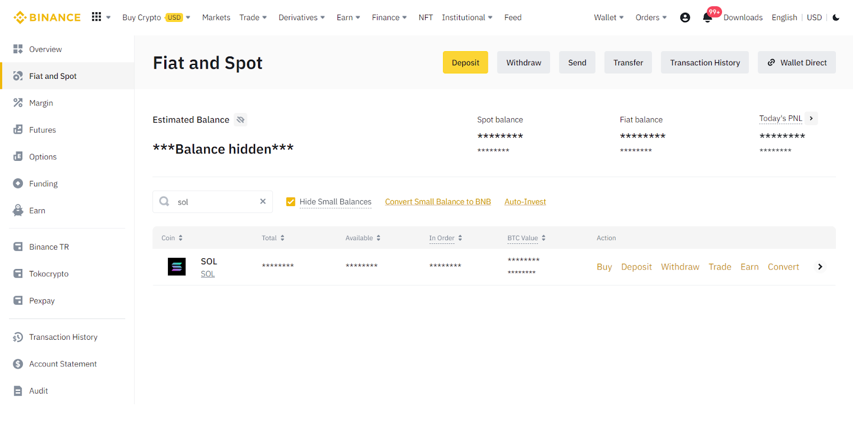Viewport: 853px width, 433px height.
Task: Click Trade action for SOL
Action: [720, 267]
